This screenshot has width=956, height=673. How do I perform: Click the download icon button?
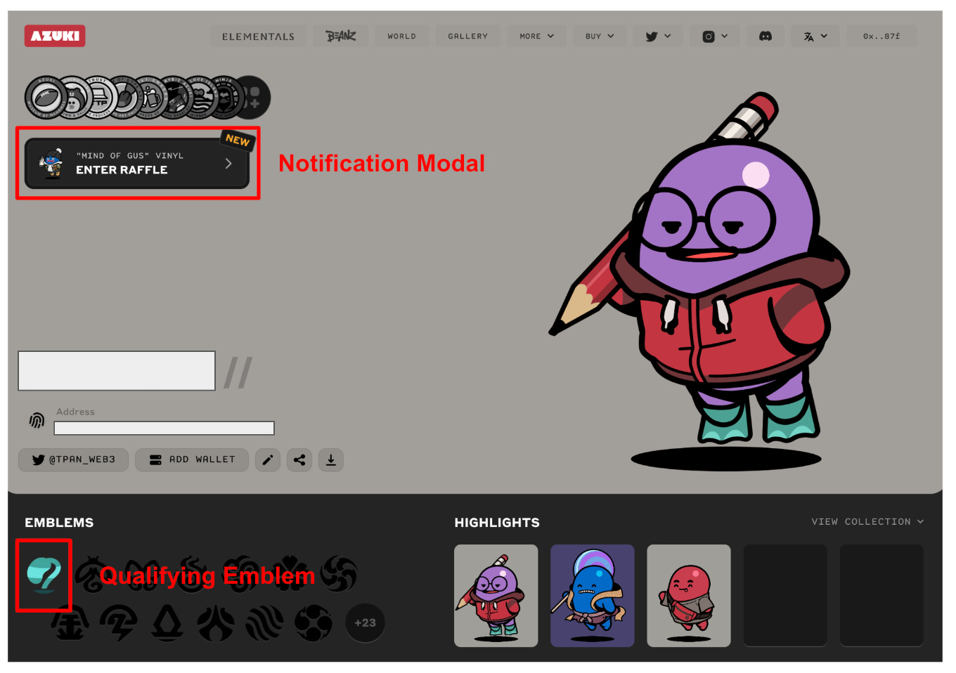[331, 460]
